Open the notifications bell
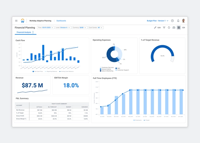The width and height of the screenshot is (200, 143). point(178,21)
